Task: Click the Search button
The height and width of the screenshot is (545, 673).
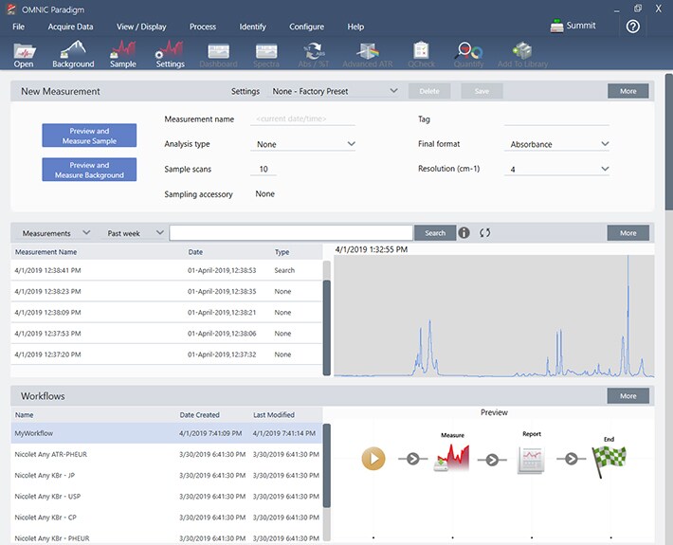Action: (435, 232)
